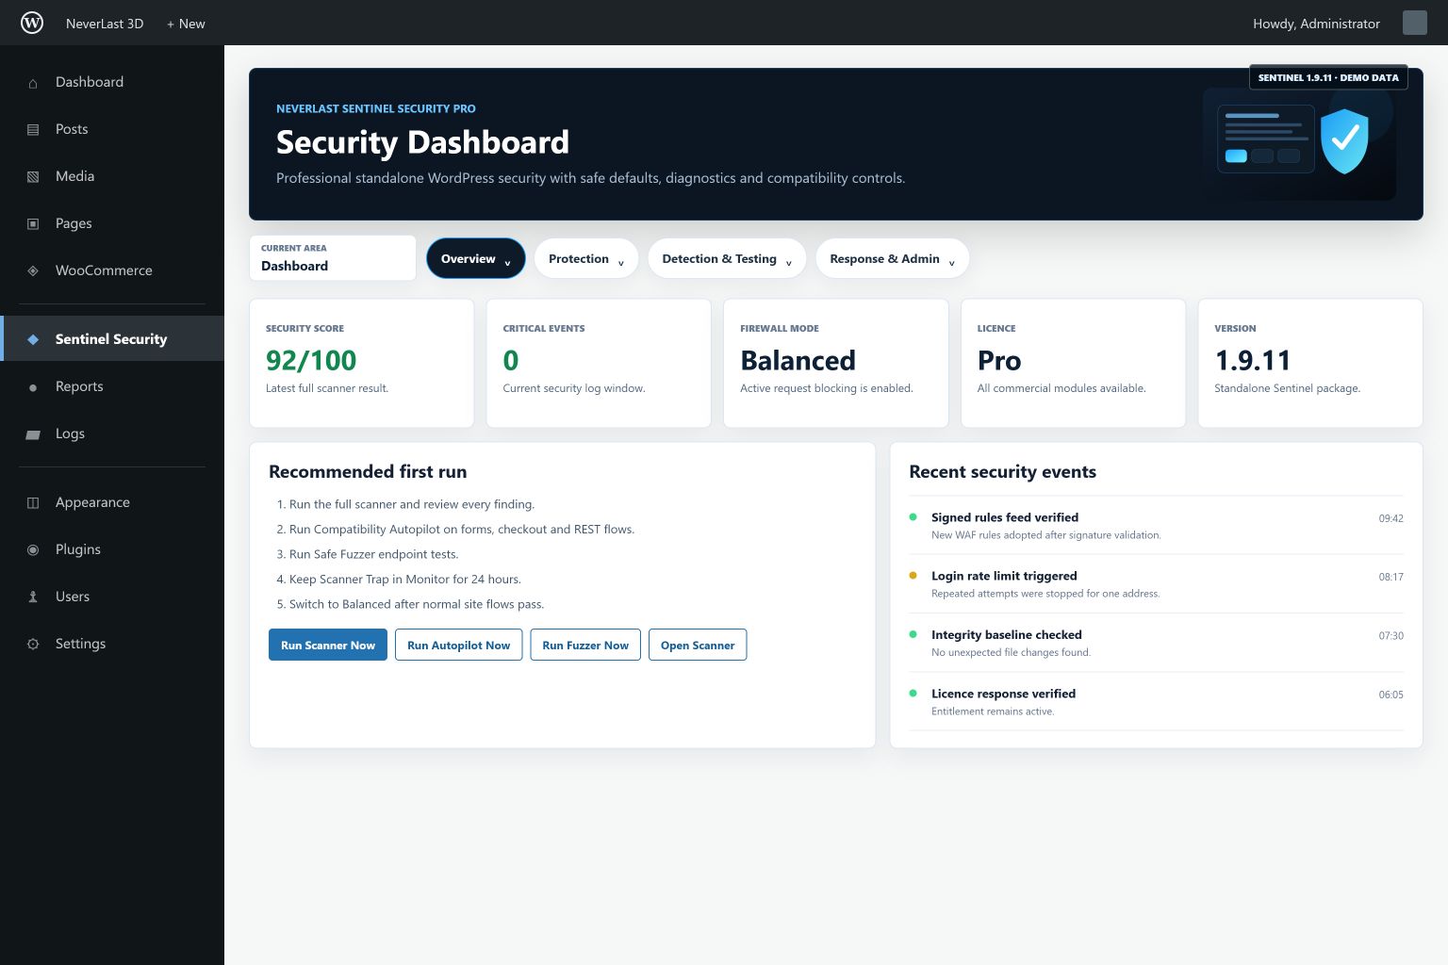
Task: Click the Logs sidebar icon
Action: [33, 434]
